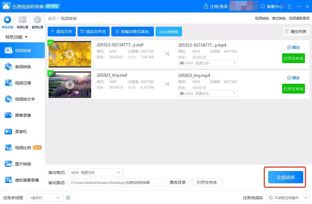Expand the 输出格式 MP4 dropdown
This screenshot has height=204, width=312.
pos(96,172)
